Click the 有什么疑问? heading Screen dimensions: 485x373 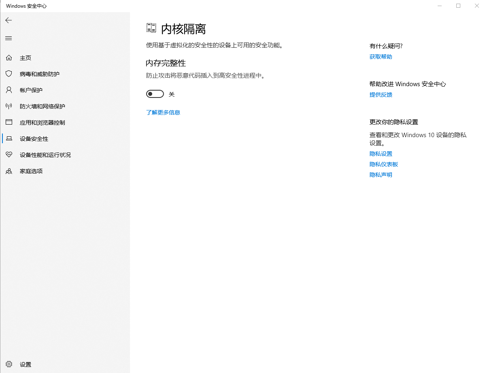pos(386,46)
